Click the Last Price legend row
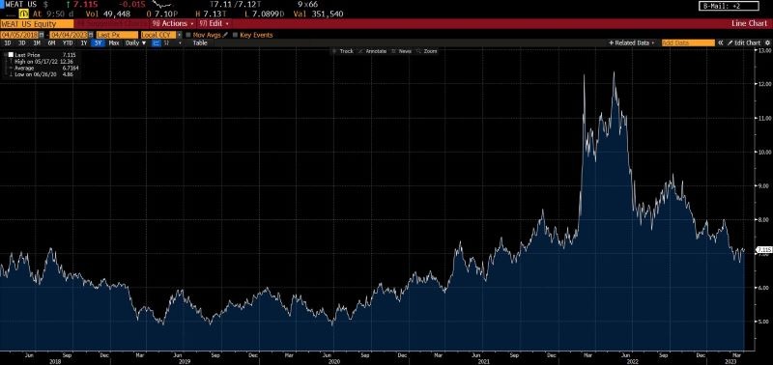The width and height of the screenshot is (773, 365). [x=43, y=55]
